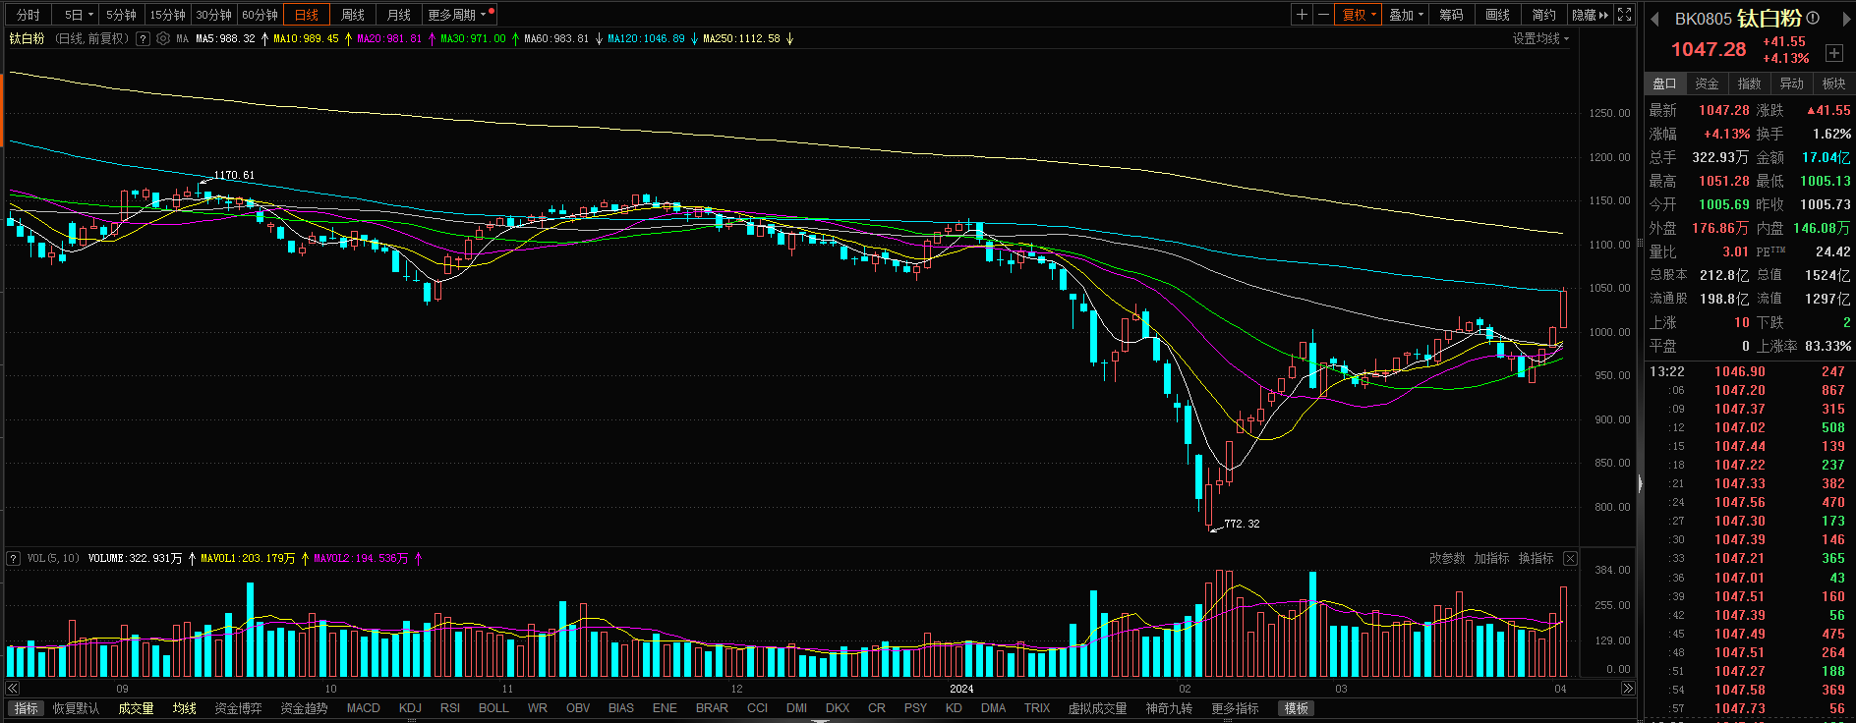This screenshot has height=723, width=1856.
Task: Open VOL indicator help question mark
Action: [13, 559]
